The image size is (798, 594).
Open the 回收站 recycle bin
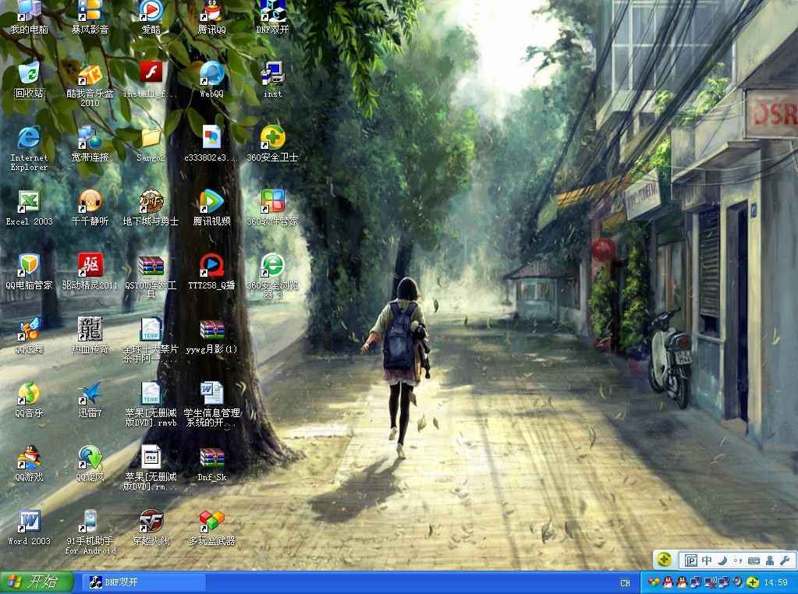[29, 80]
